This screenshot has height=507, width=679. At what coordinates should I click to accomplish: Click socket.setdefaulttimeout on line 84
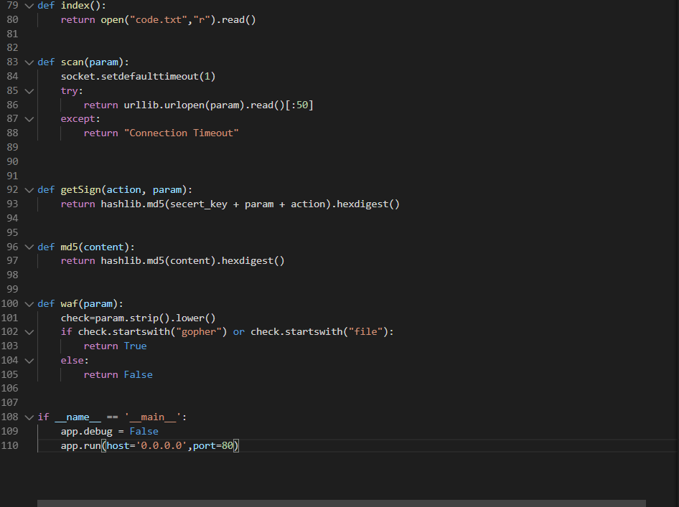[x=129, y=77]
